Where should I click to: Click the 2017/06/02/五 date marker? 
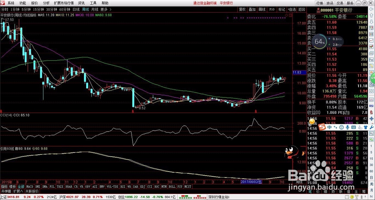(251, 182)
